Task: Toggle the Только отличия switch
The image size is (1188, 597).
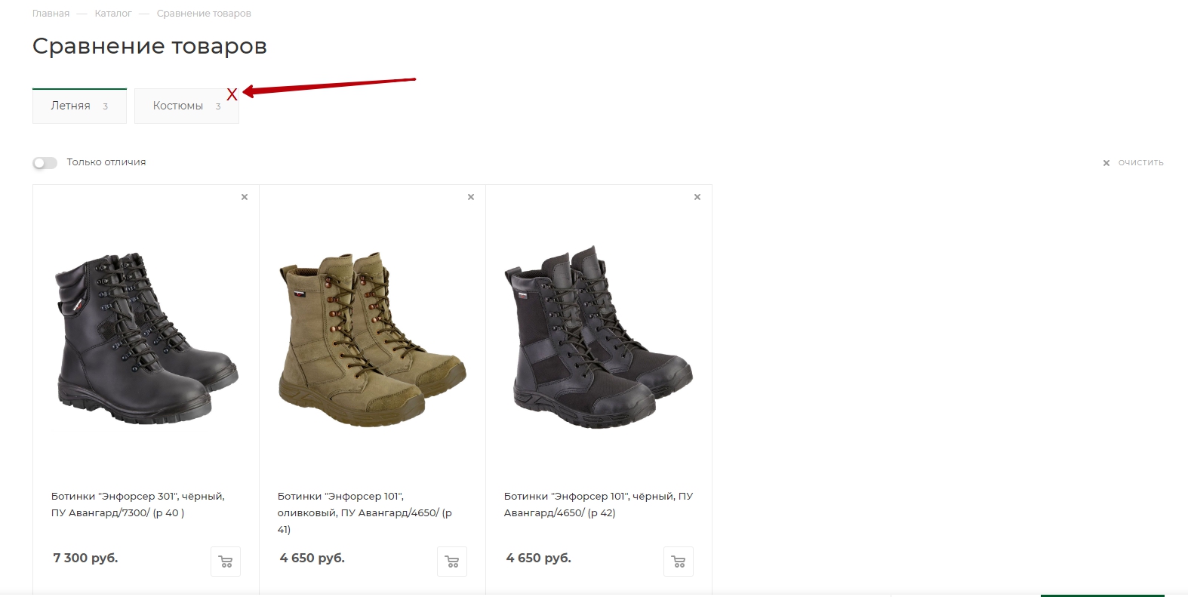Action: pos(45,163)
